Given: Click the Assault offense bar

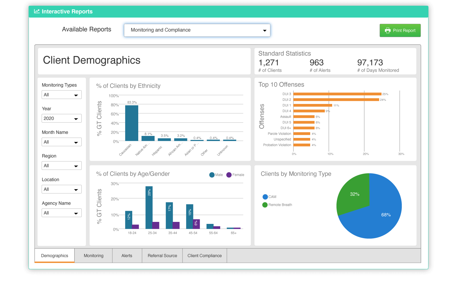Looking at the screenshot, I should pos(304,117).
